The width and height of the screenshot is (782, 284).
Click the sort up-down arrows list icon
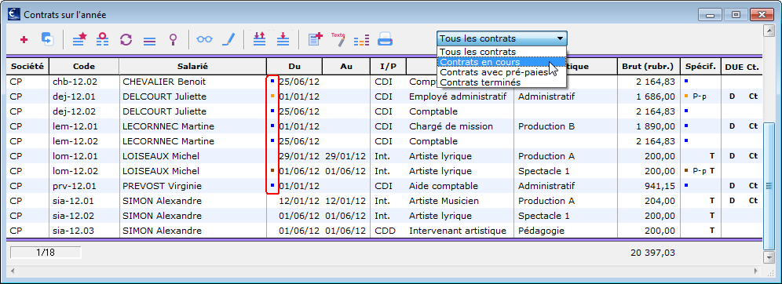tap(259, 39)
